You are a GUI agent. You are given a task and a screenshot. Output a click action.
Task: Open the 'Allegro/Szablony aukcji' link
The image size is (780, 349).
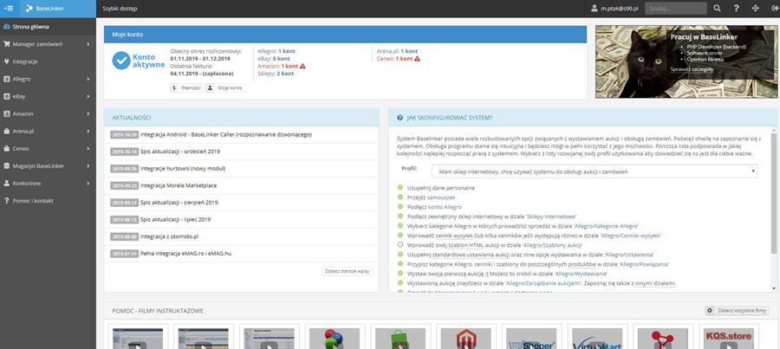point(553,245)
